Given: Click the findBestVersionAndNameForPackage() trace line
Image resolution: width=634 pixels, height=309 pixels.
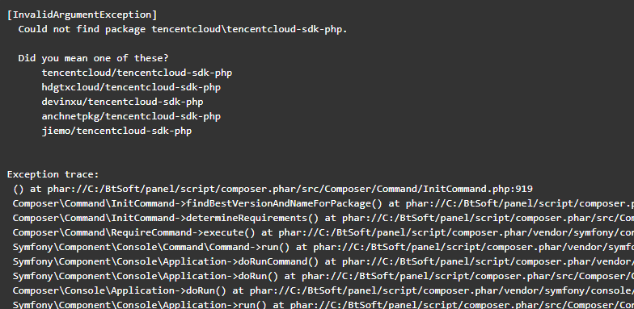Looking at the screenshot, I should pyautogui.click(x=323, y=203).
